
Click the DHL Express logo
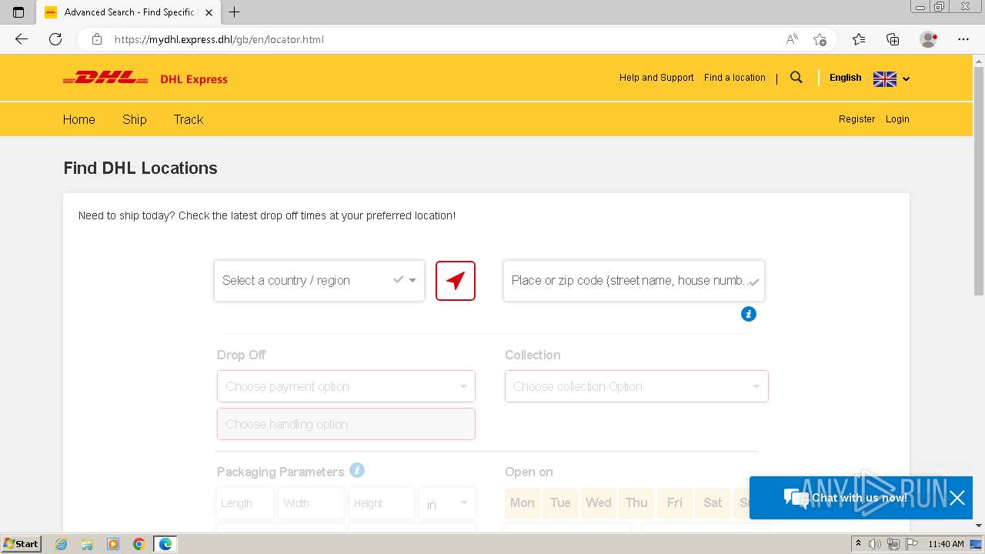145,78
